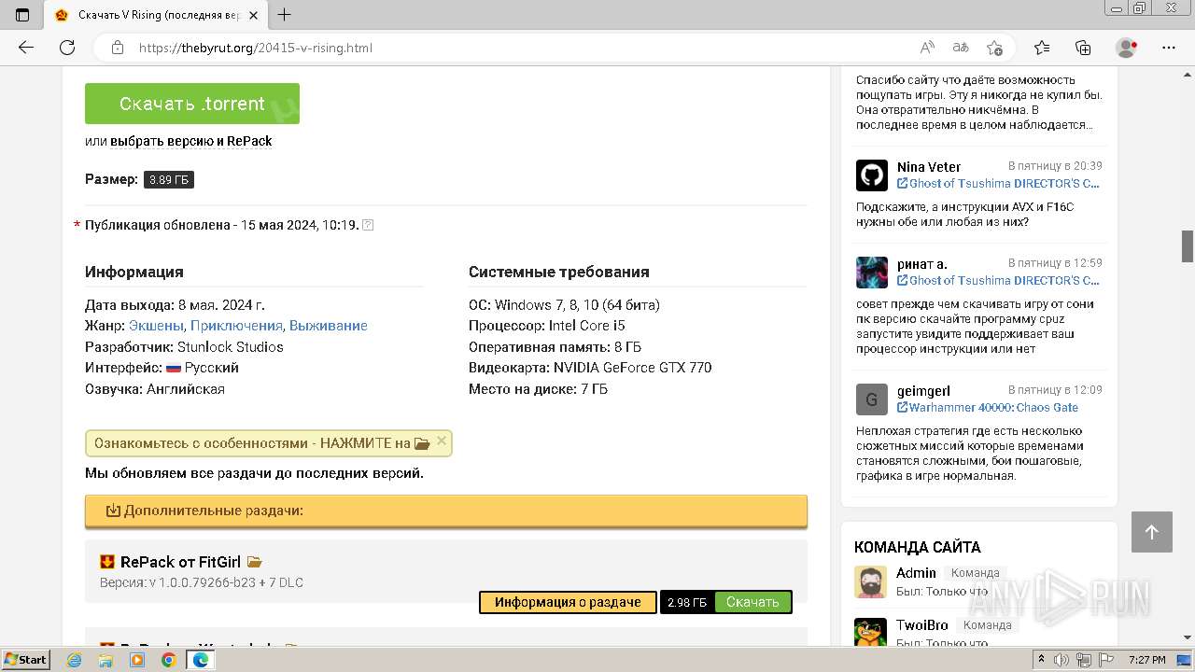1195x672 pixels.
Task: Jump to top with the up-arrow button
Action: tap(1151, 532)
